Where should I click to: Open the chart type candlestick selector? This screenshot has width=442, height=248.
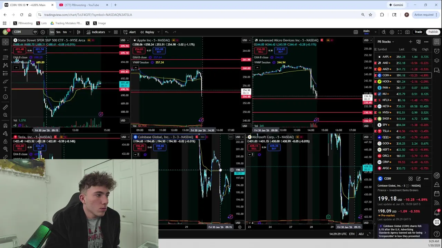tap(78, 32)
